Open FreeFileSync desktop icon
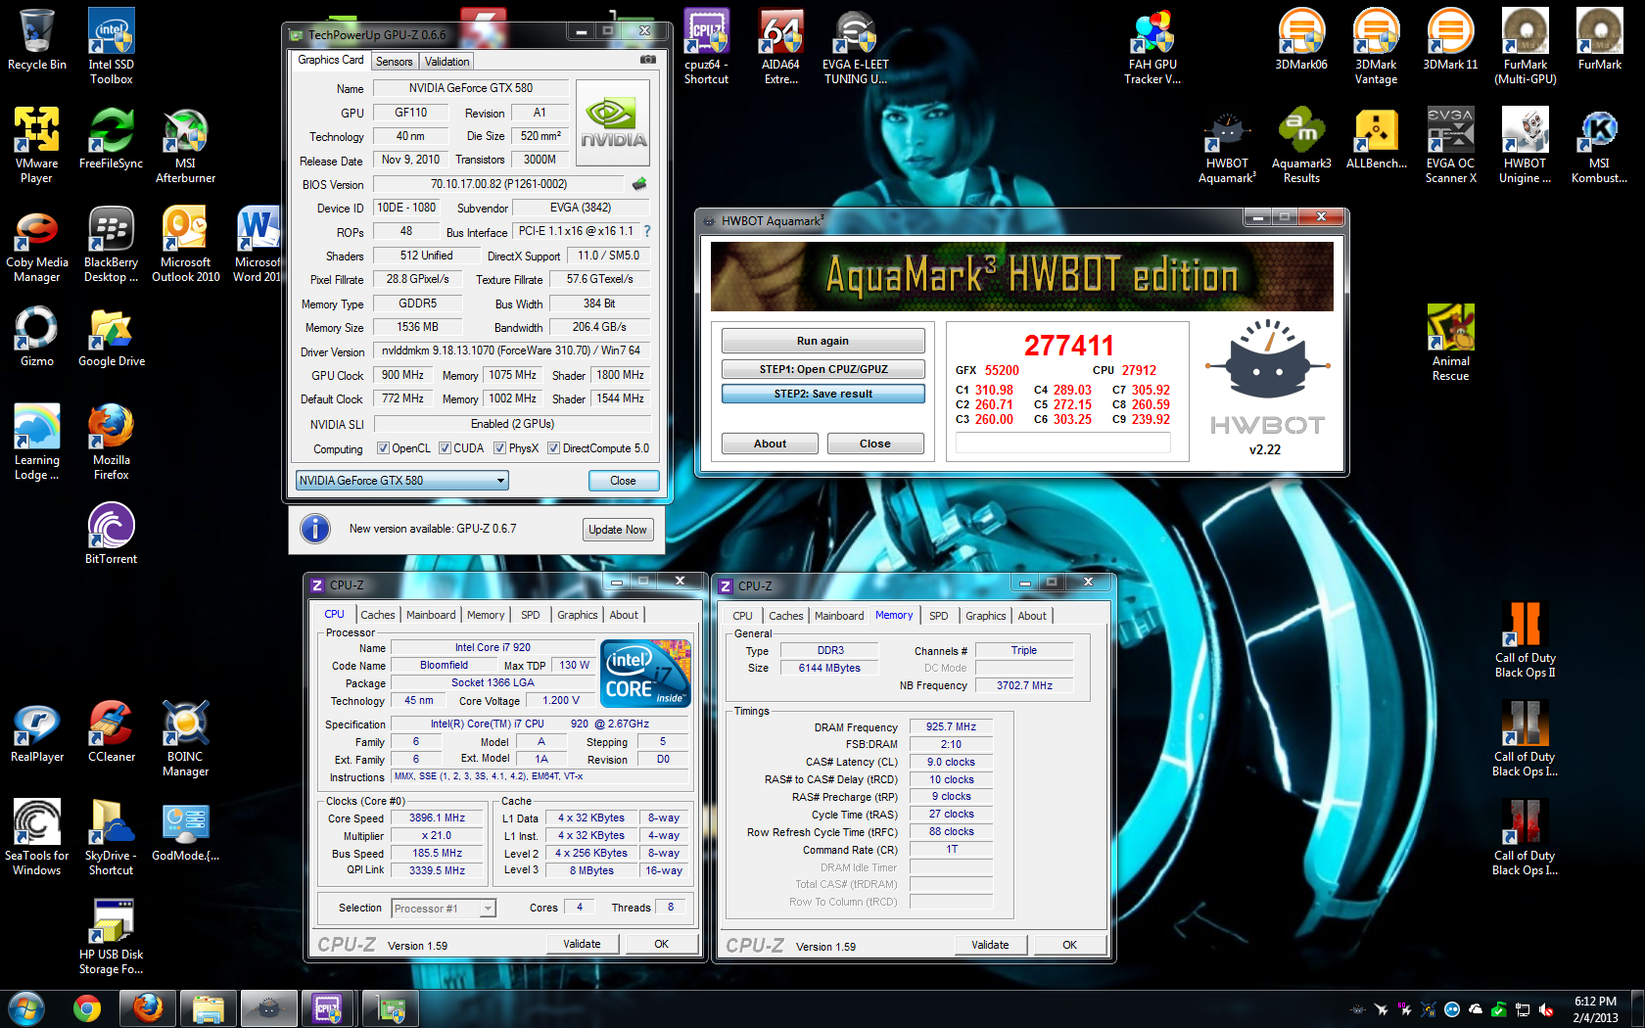The width and height of the screenshot is (1645, 1028). tap(112, 137)
